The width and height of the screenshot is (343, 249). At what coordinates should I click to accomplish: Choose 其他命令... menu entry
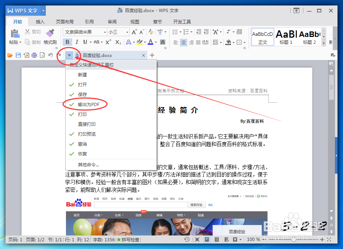(111, 165)
